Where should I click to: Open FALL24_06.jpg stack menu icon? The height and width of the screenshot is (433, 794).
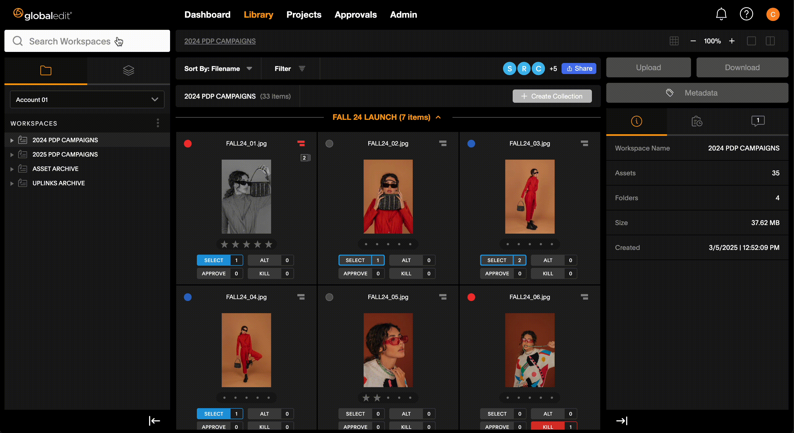tap(584, 297)
